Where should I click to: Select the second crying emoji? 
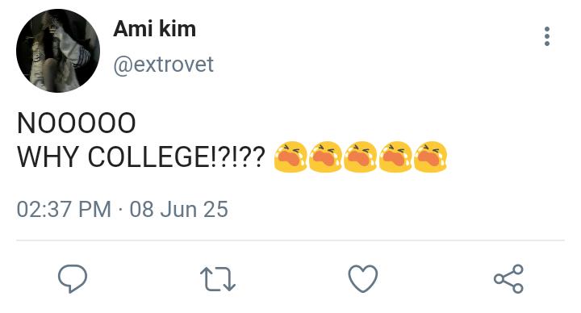(x=325, y=156)
